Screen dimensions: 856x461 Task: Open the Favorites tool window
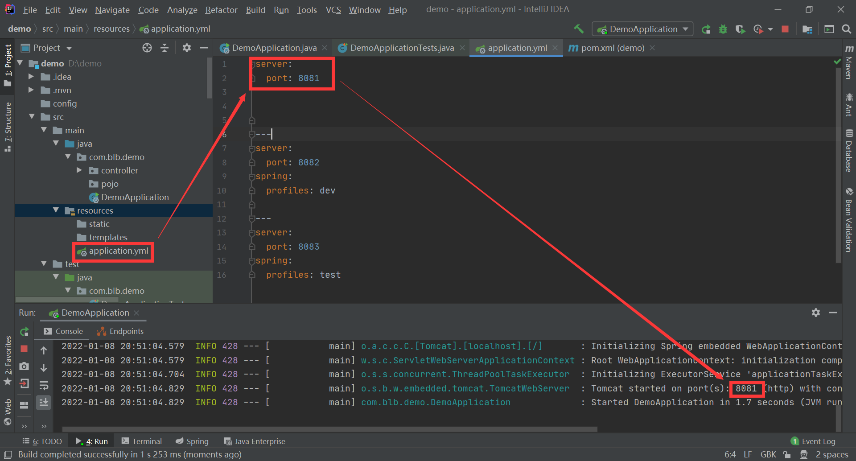click(x=8, y=361)
